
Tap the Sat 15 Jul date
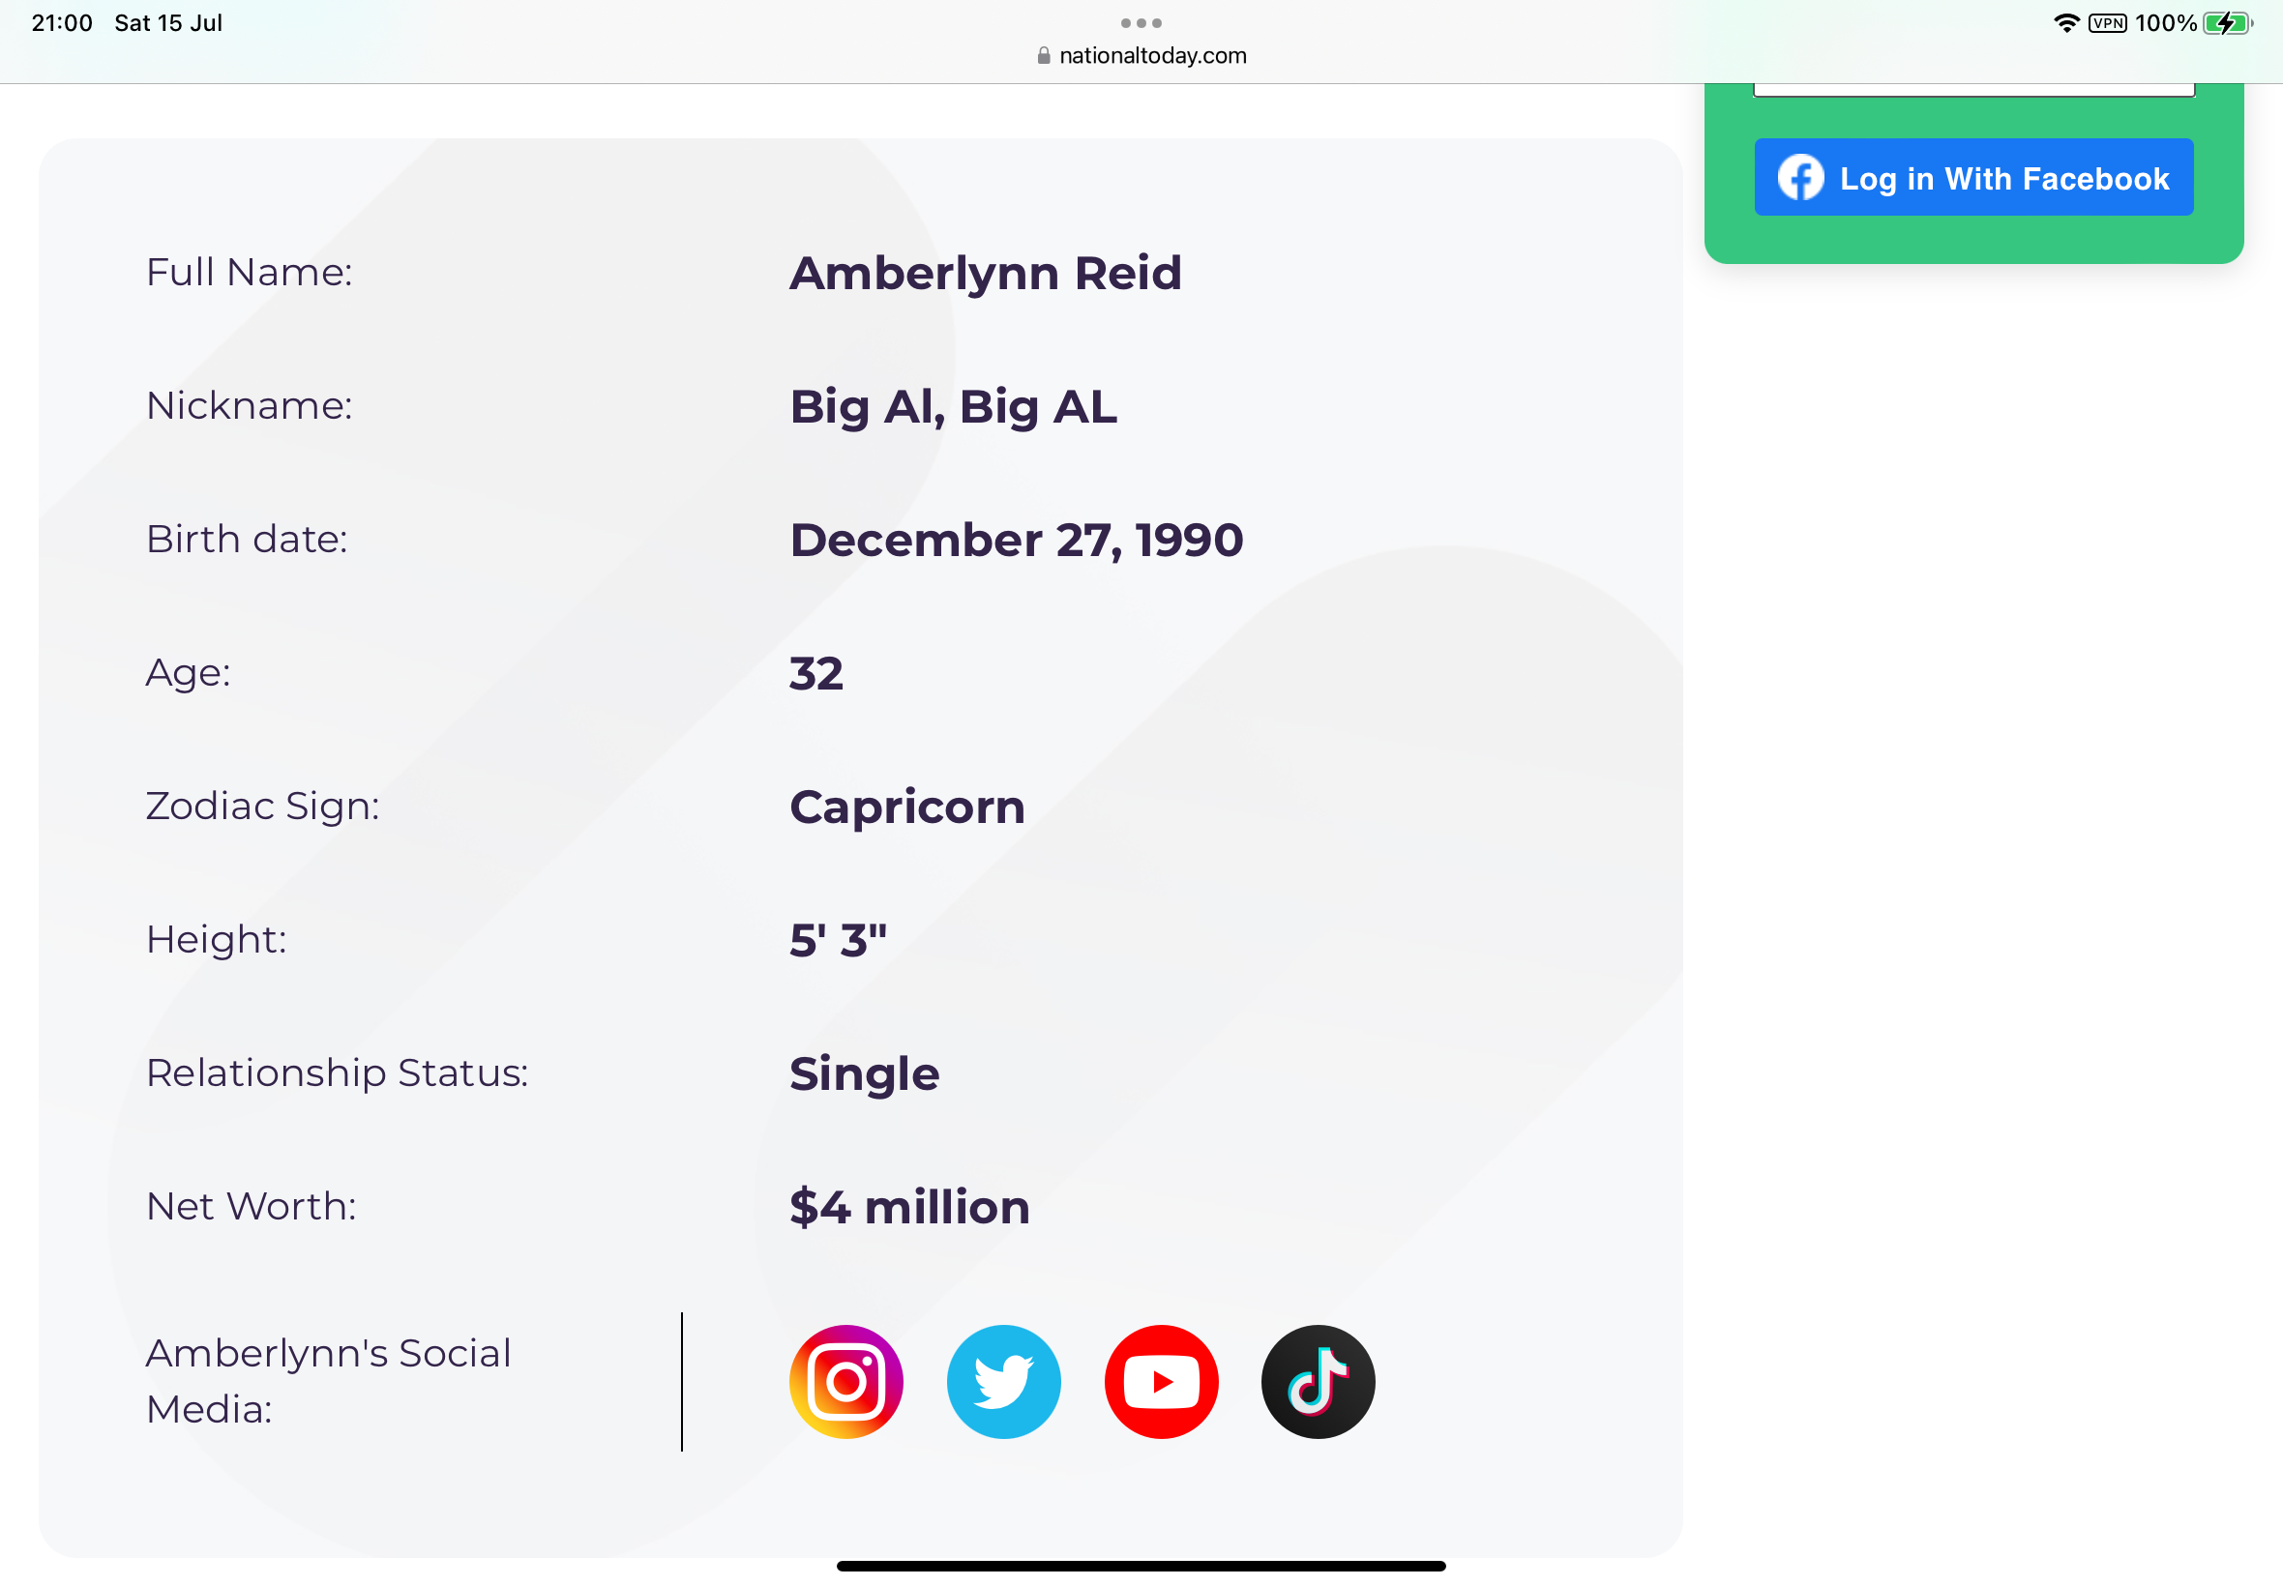pyautogui.click(x=168, y=23)
